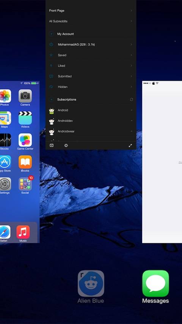Open the Stocks app
The height and width of the screenshot is (324, 182).
point(5,140)
